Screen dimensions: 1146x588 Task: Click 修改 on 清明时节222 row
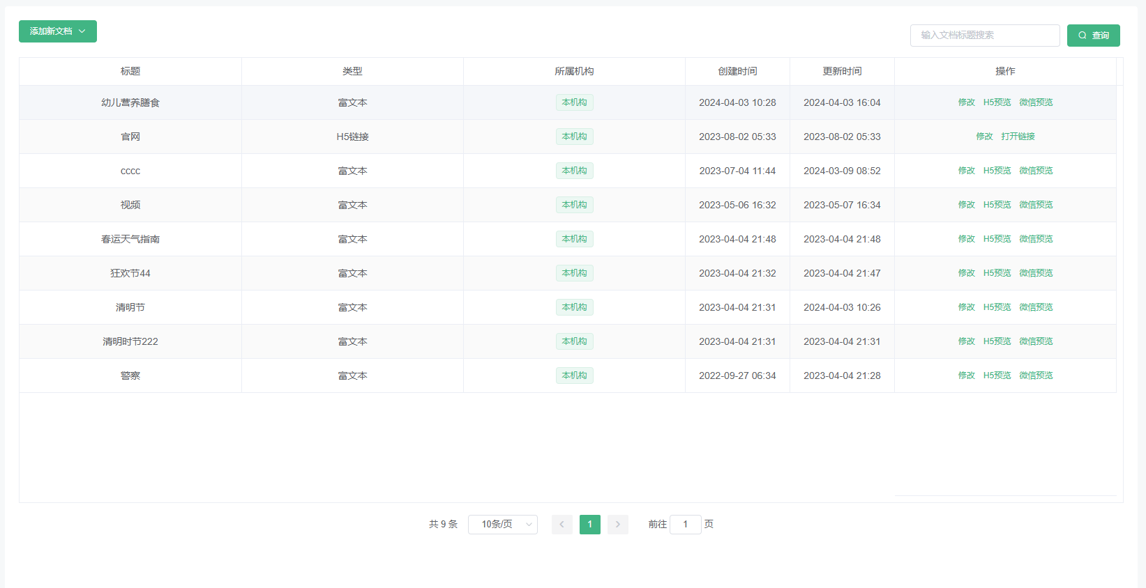tap(966, 341)
